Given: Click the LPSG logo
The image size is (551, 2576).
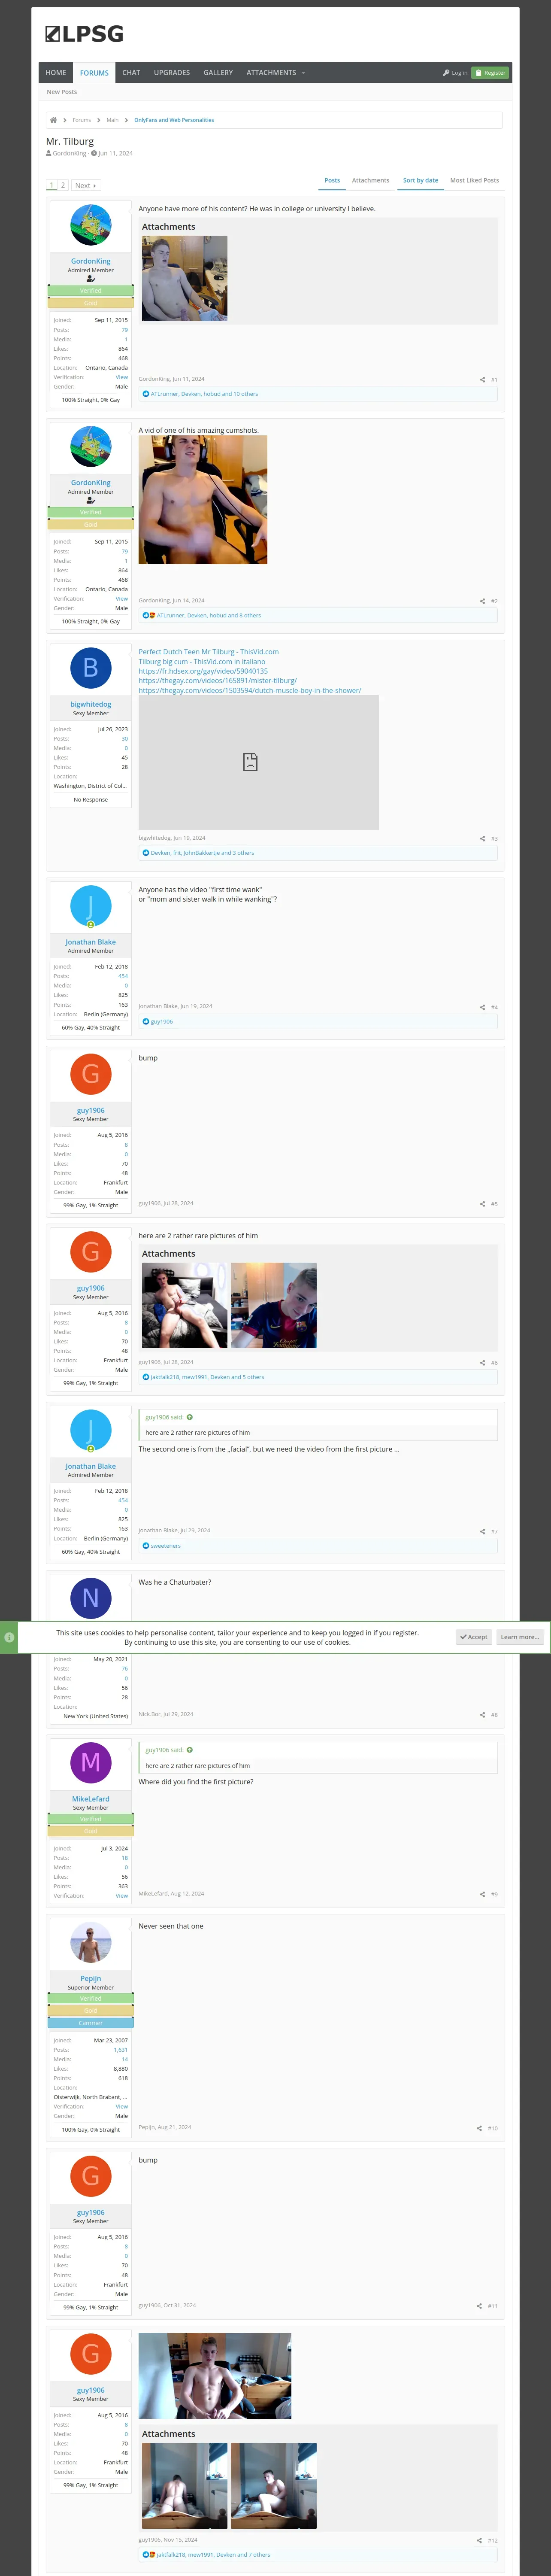Looking at the screenshot, I should pyautogui.click(x=84, y=34).
